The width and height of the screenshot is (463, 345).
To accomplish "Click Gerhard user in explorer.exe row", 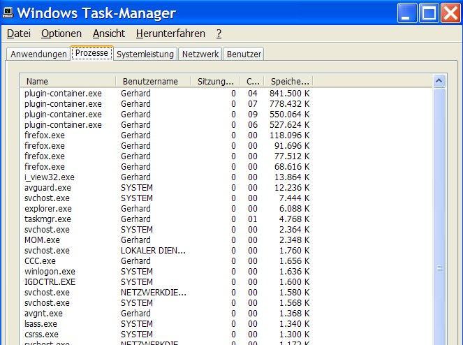I will [x=135, y=209].
